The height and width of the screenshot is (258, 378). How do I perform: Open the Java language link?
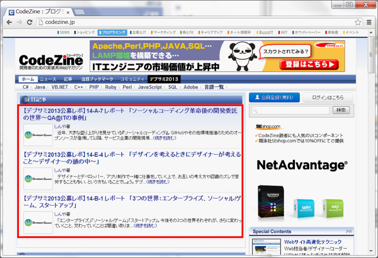click(x=40, y=87)
